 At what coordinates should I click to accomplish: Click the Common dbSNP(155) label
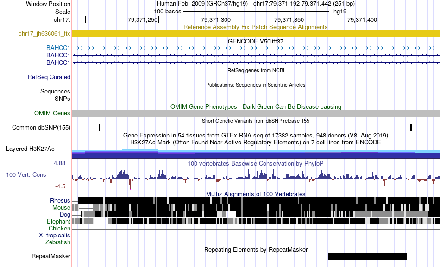[x=41, y=128]
